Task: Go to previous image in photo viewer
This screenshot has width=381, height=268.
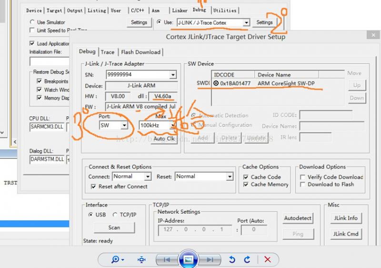Action: (x=166, y=259)
